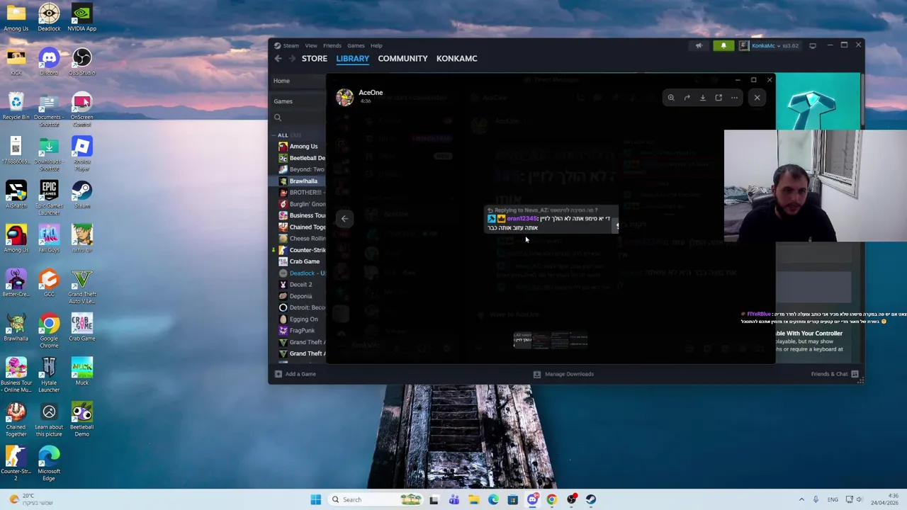Download the image in Discord viewer

tap(702, 98)
